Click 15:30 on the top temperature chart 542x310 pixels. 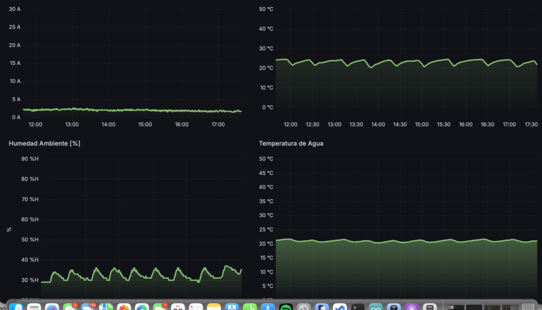pyautogui.click(x=444, y=125)
